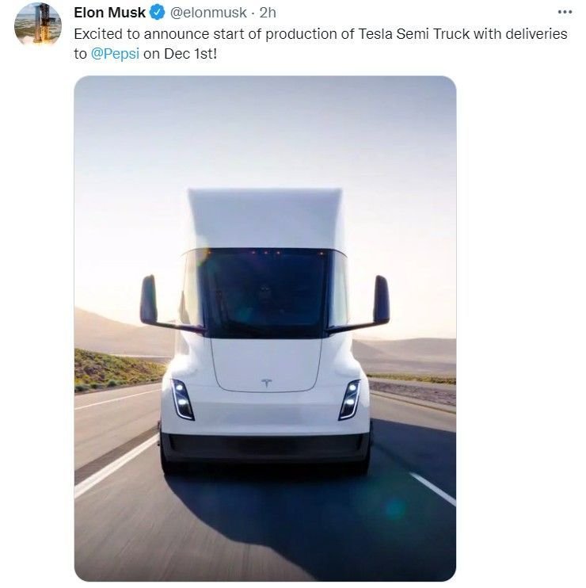Open the attached Tesla Semi photo

click(265, 329)
